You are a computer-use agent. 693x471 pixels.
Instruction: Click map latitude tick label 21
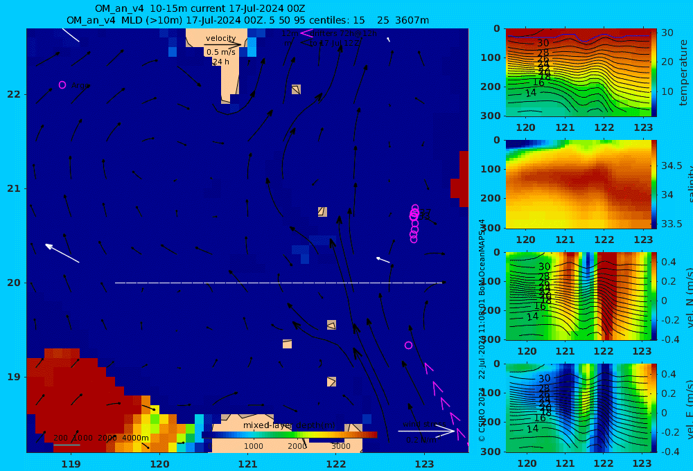(x=14, y=188)
